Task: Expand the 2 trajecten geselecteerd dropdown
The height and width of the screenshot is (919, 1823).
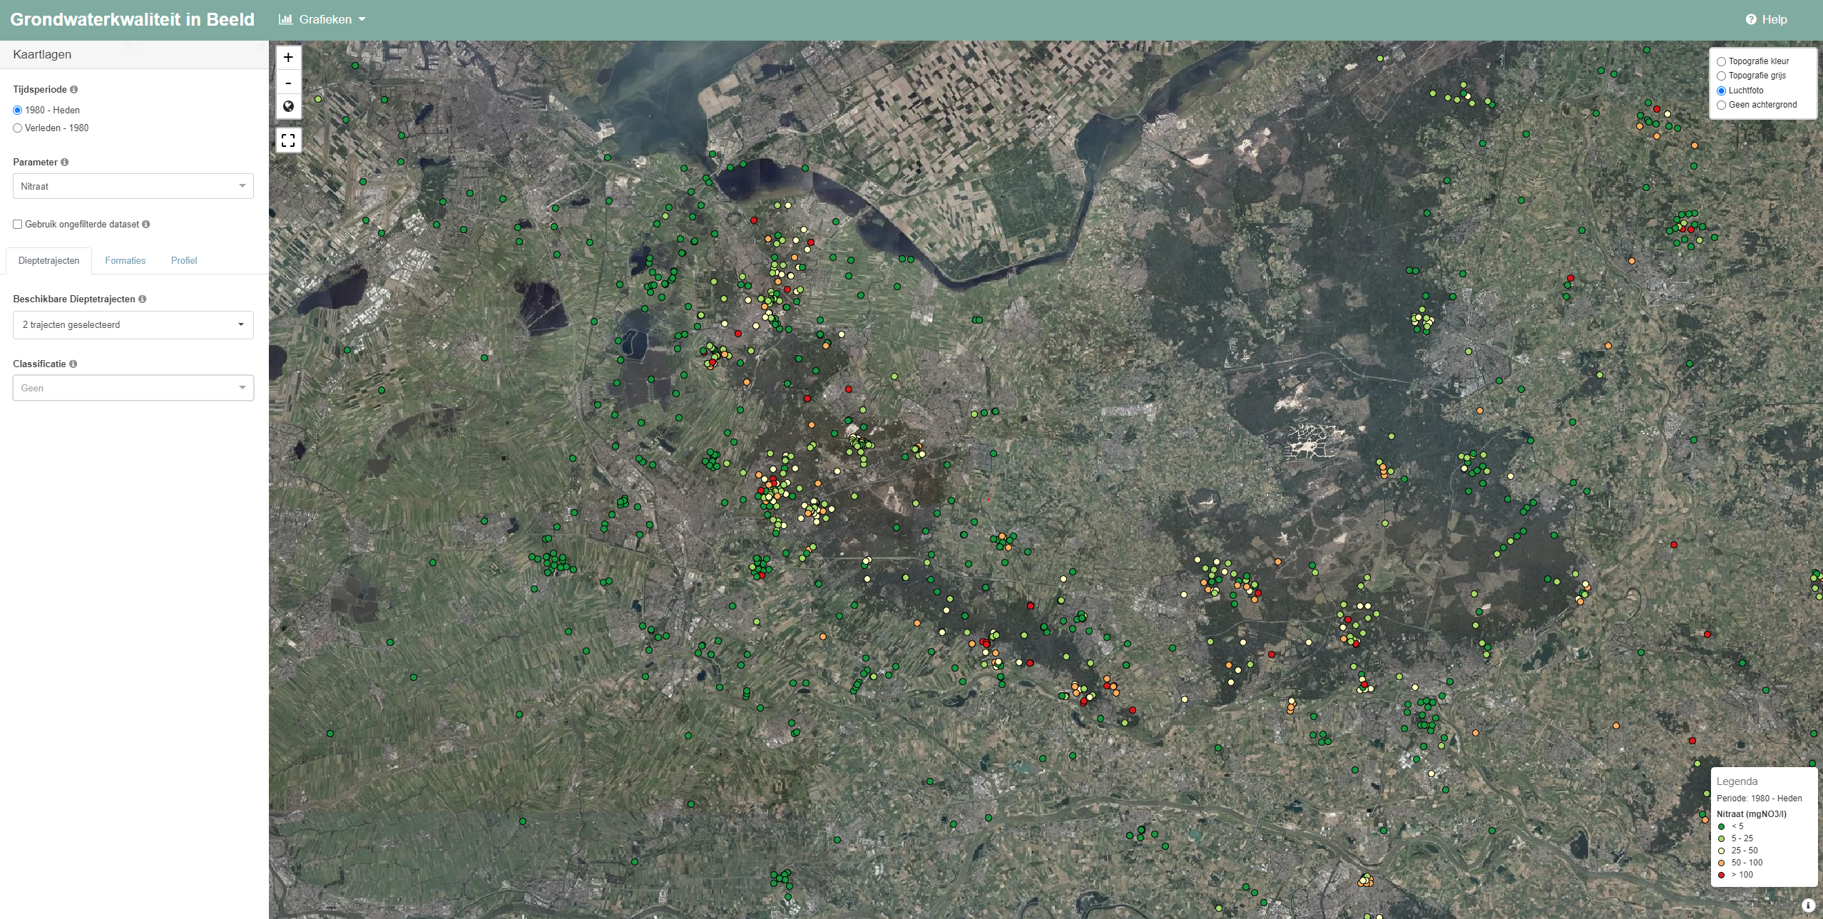Action: [x=133, y=325]
